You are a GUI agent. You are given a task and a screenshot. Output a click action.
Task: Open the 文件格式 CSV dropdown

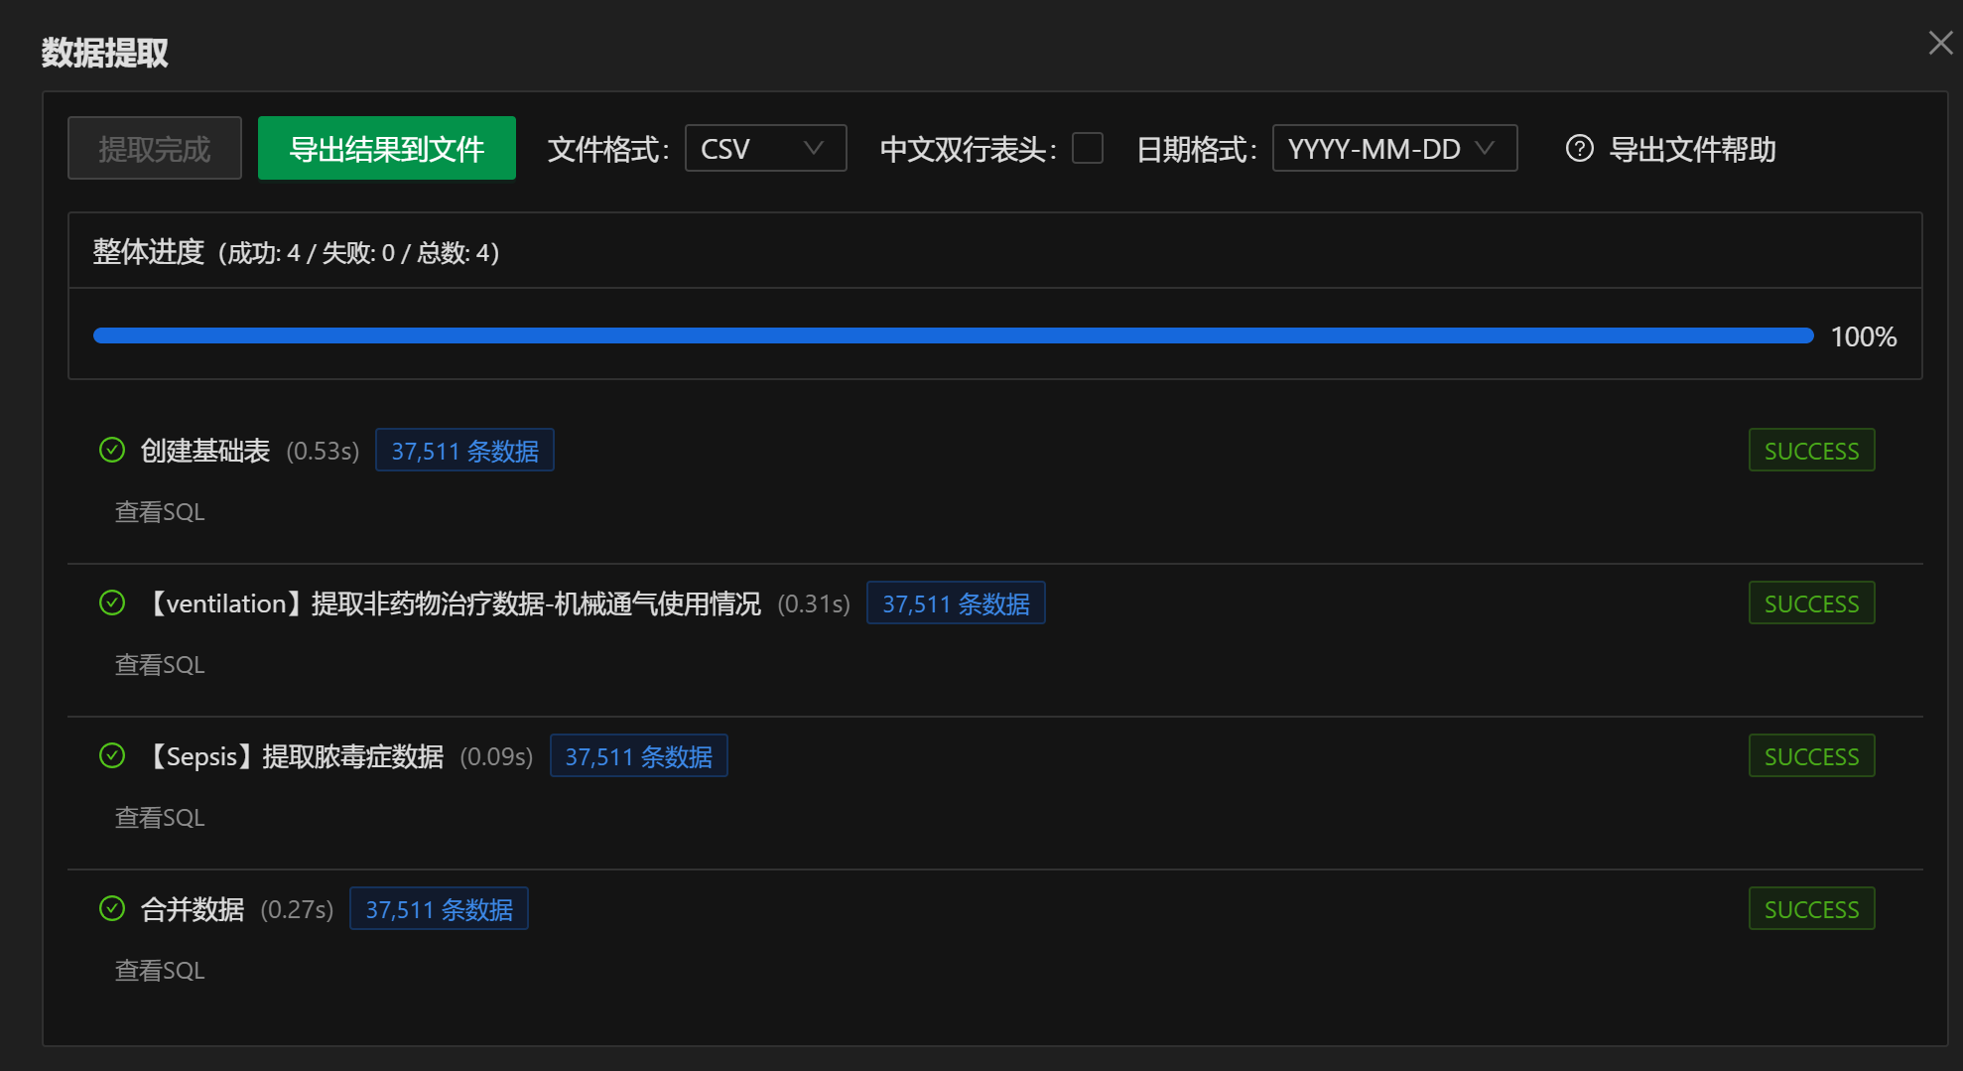tap(765, 149)
